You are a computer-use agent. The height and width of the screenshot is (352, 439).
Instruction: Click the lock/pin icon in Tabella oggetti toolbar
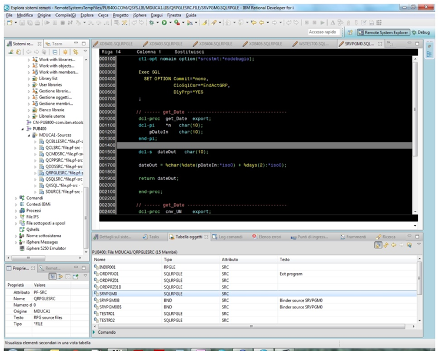378,245
